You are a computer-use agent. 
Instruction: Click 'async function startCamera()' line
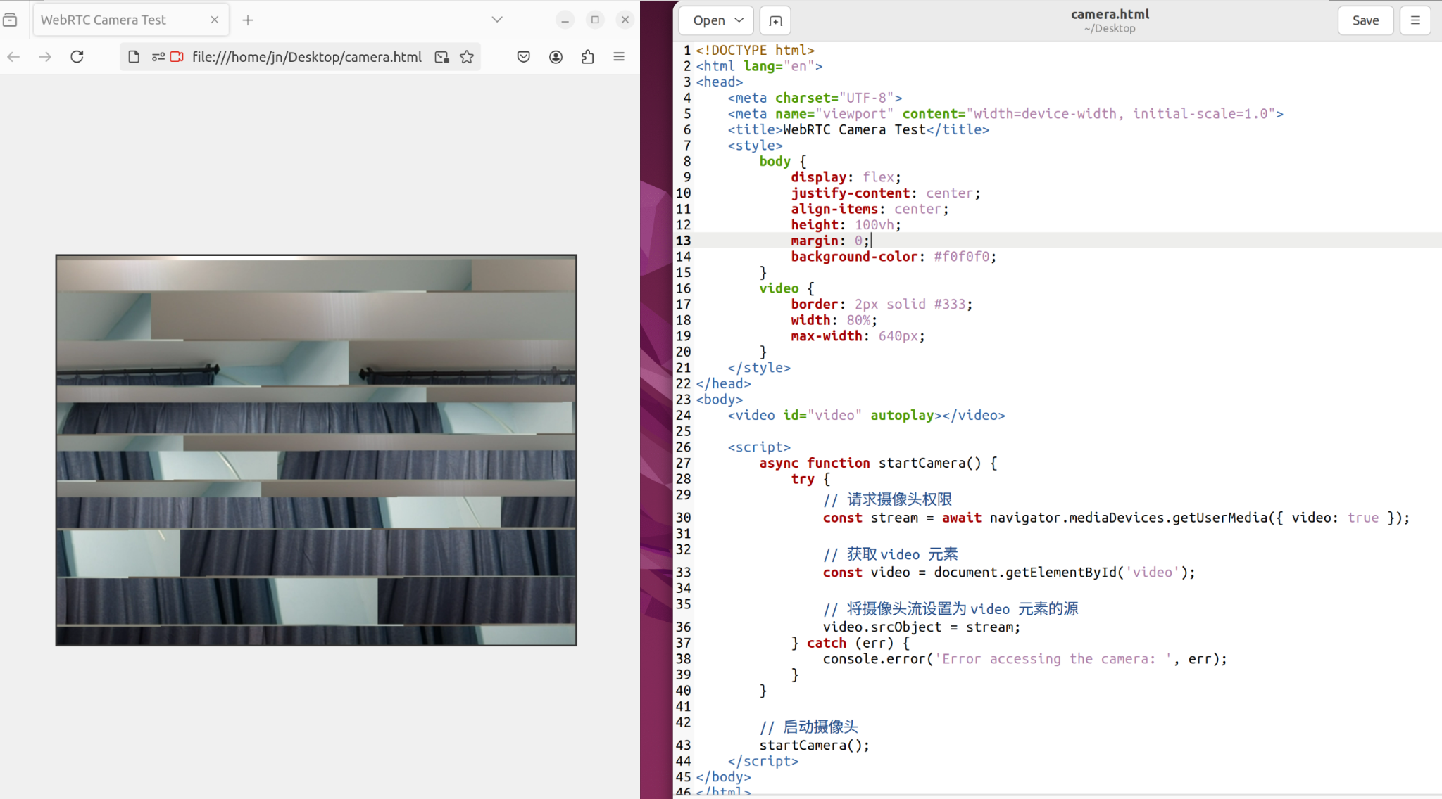click(x=878, y=463)
